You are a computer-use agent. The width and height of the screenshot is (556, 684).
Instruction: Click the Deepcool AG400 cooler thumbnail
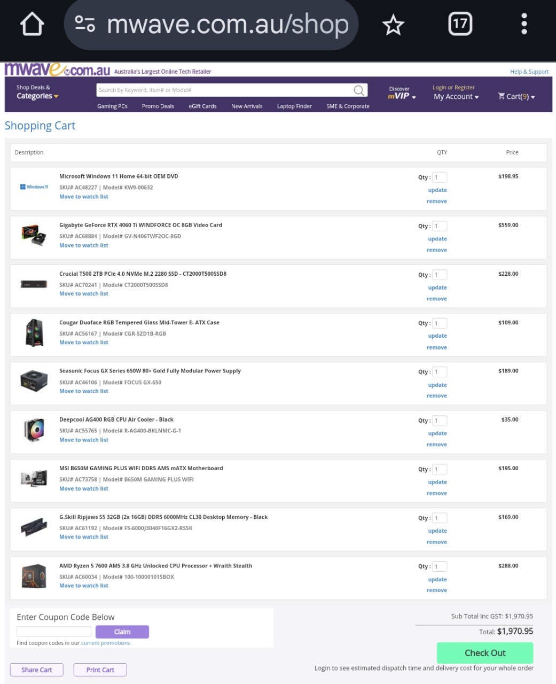point(34,430)
